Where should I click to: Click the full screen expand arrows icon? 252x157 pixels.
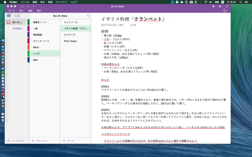(x=227, y=6)
